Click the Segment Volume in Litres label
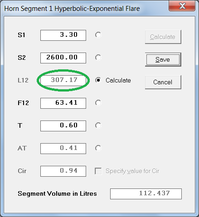 pyautogui.click(x=57, y=193)
